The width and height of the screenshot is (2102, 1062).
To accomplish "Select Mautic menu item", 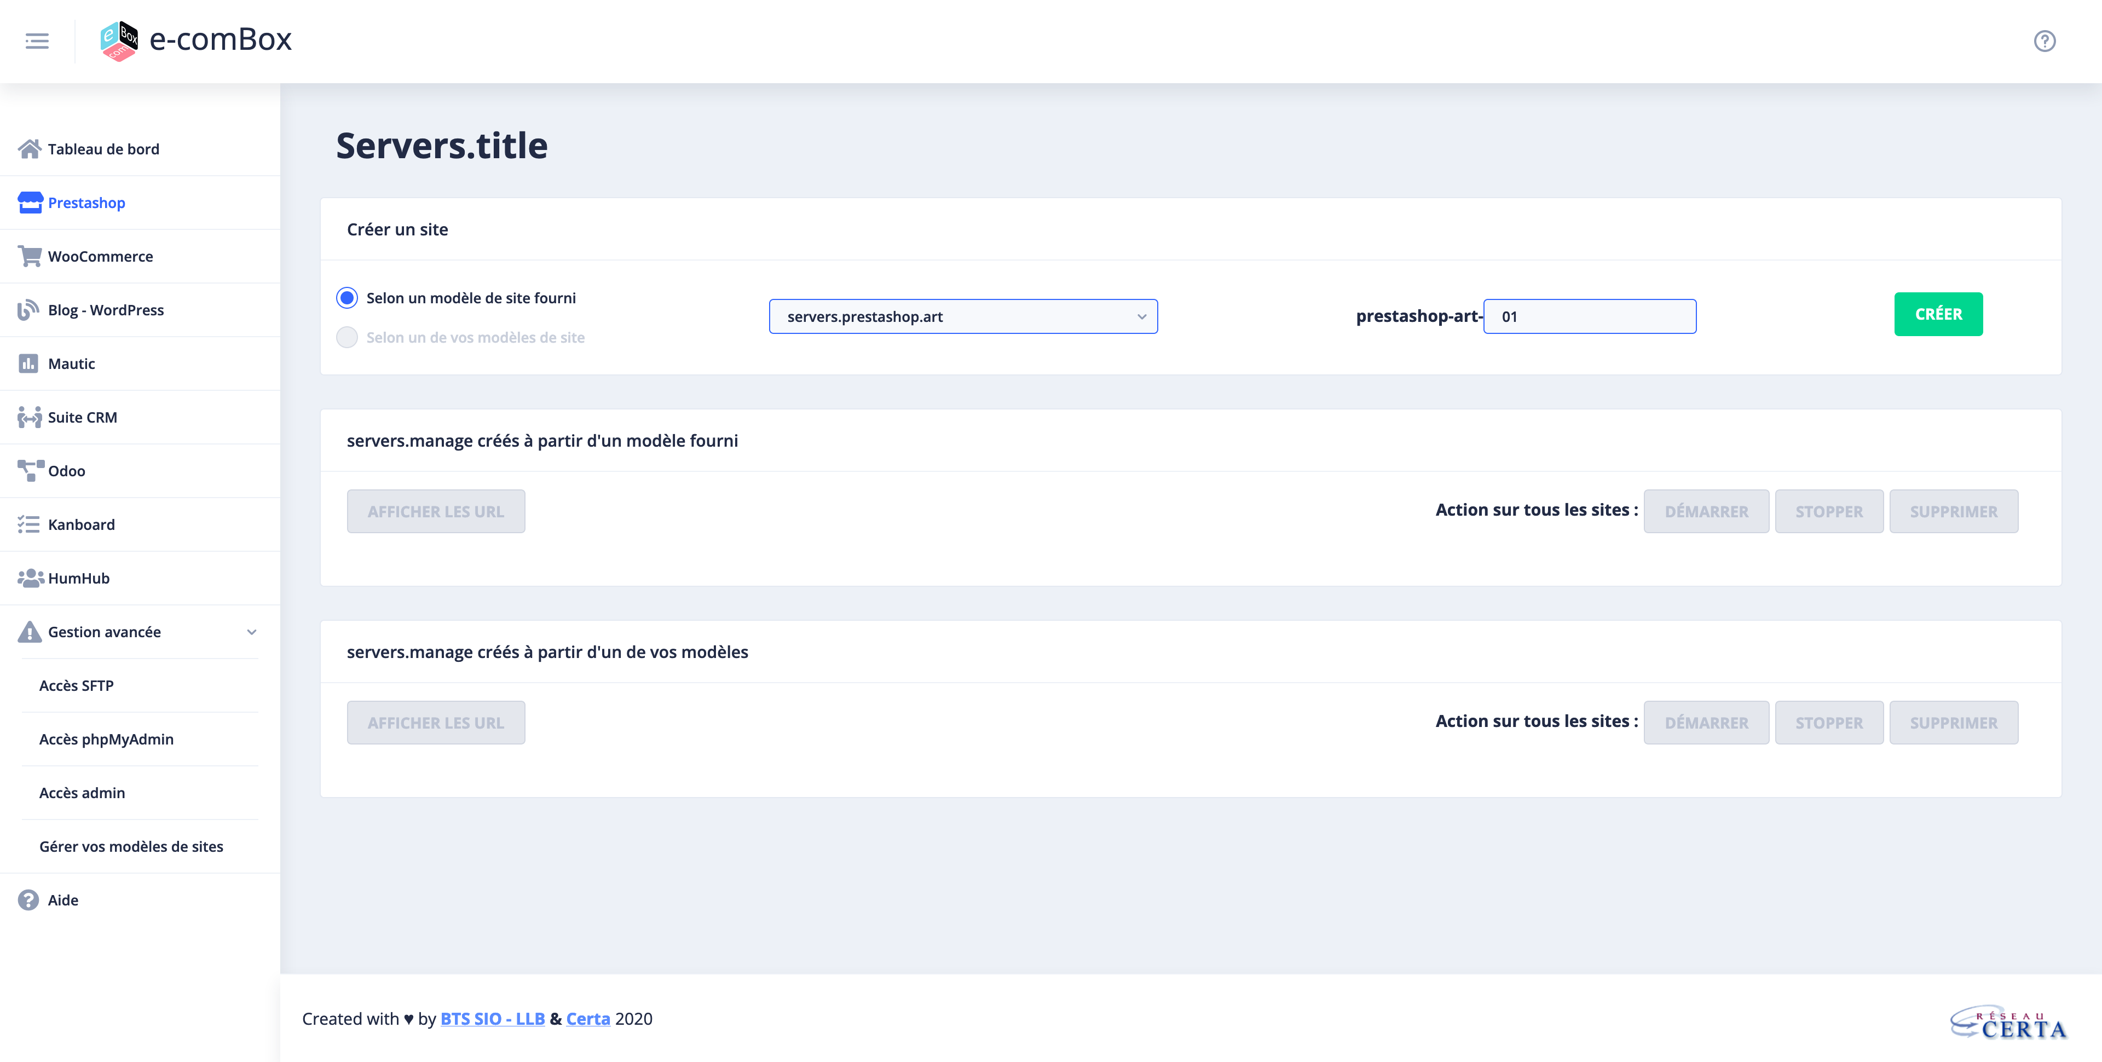I will [x=140, y=363].
